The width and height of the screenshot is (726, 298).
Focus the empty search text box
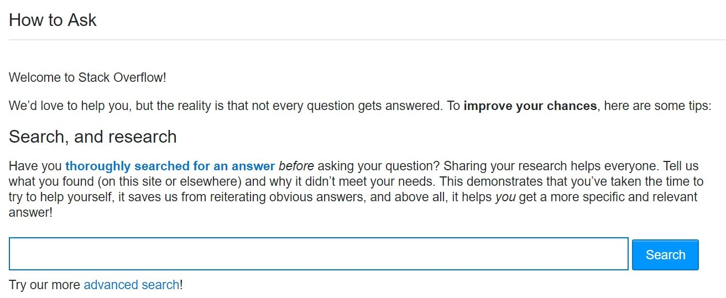(318, 254)
